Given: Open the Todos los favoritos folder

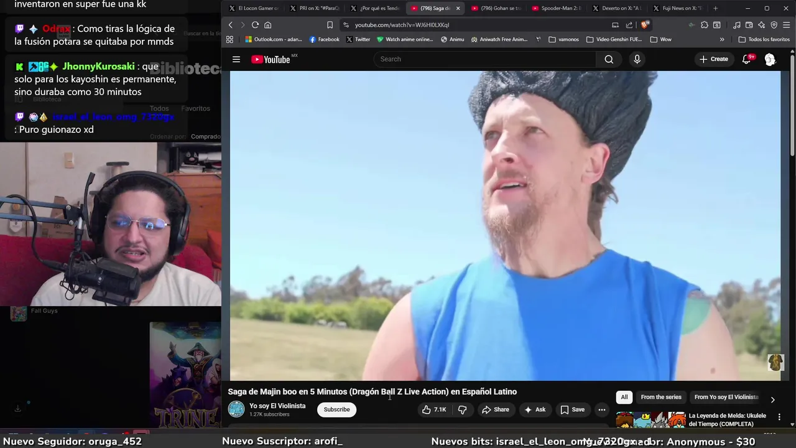Looking at the screenshot, I should (764, 39).
